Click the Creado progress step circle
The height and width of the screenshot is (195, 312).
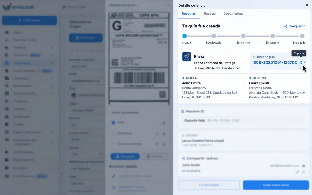point(184,36)
